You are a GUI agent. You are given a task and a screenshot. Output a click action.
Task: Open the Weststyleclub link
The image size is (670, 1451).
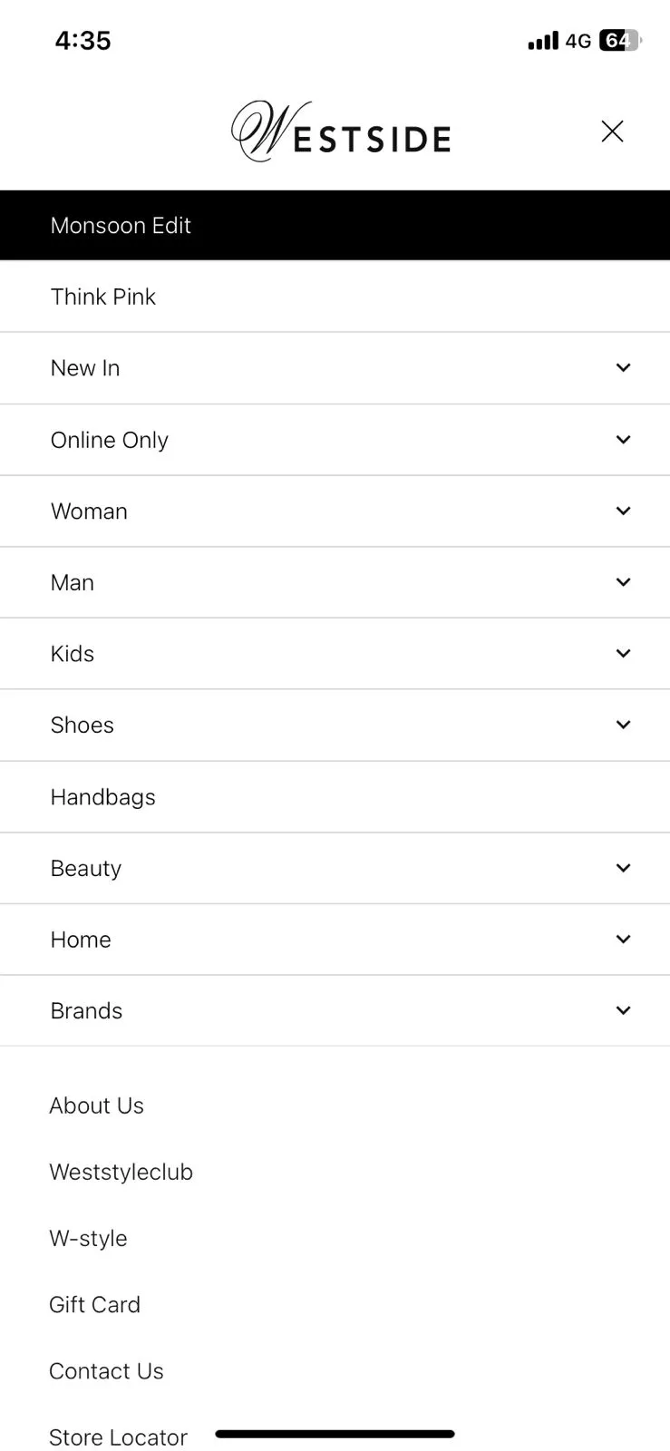coord(121,1172)
